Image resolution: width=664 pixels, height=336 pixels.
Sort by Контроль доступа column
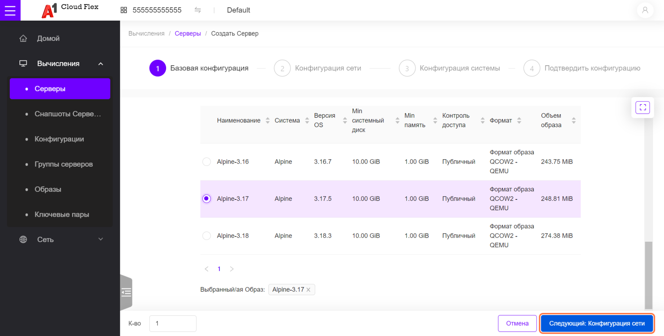pos(482,120)
